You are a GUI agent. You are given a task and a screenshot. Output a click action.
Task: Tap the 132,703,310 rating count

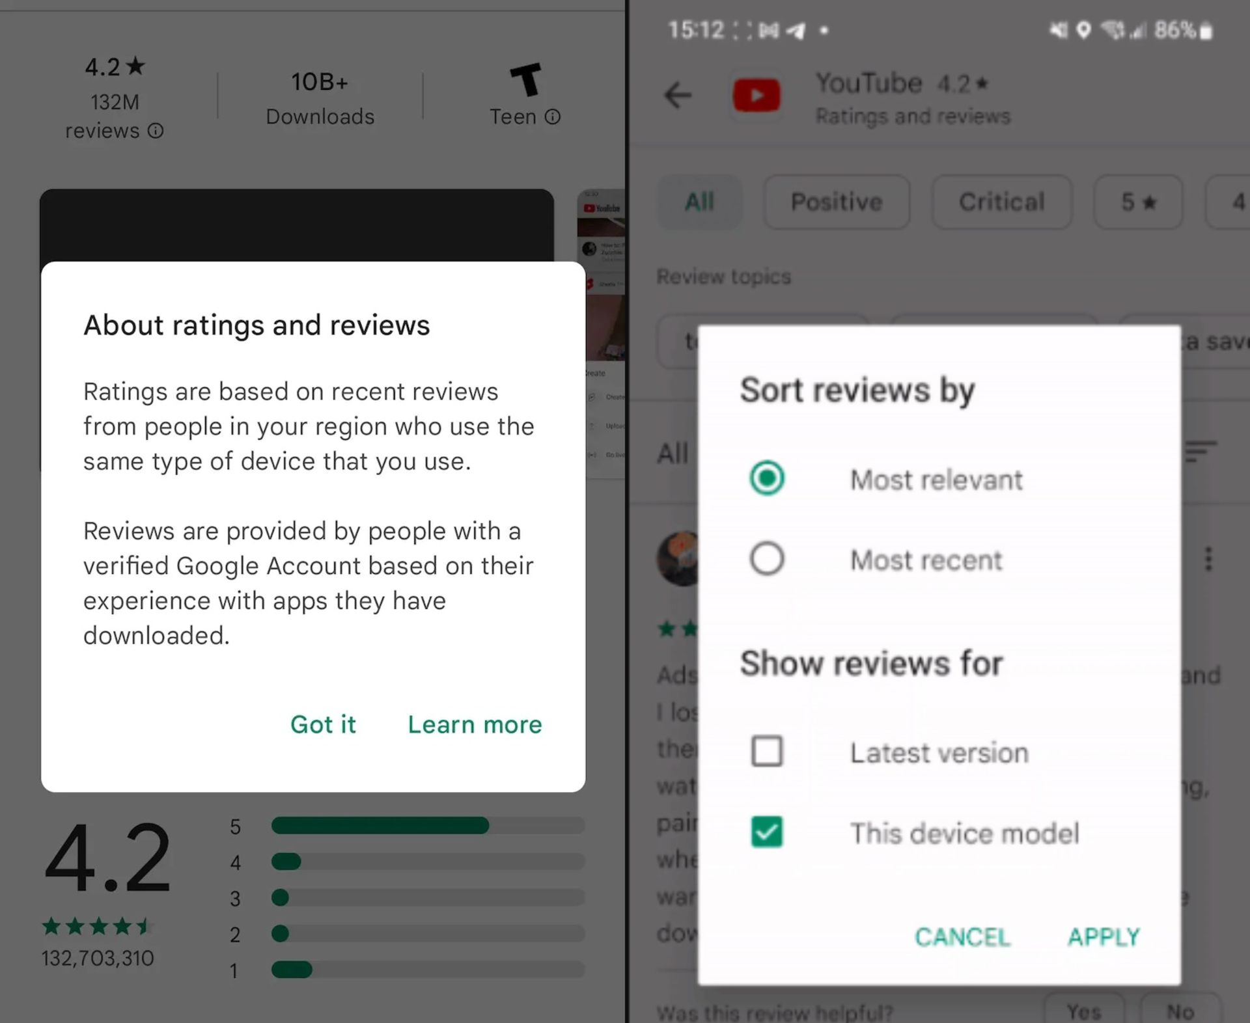click(98, 958)
